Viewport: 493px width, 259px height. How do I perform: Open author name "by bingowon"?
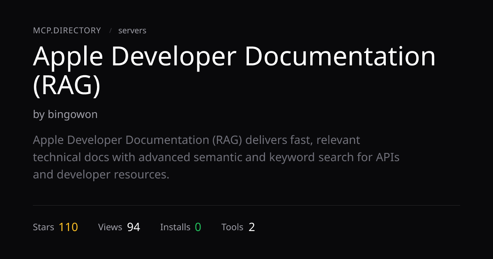click(x=65, y=114)
